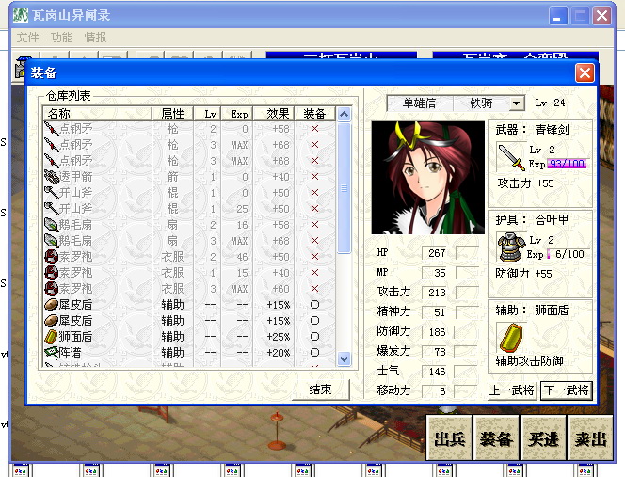Click the 士气 value 146 field
The image size is (625, 477).
point(436,372)
